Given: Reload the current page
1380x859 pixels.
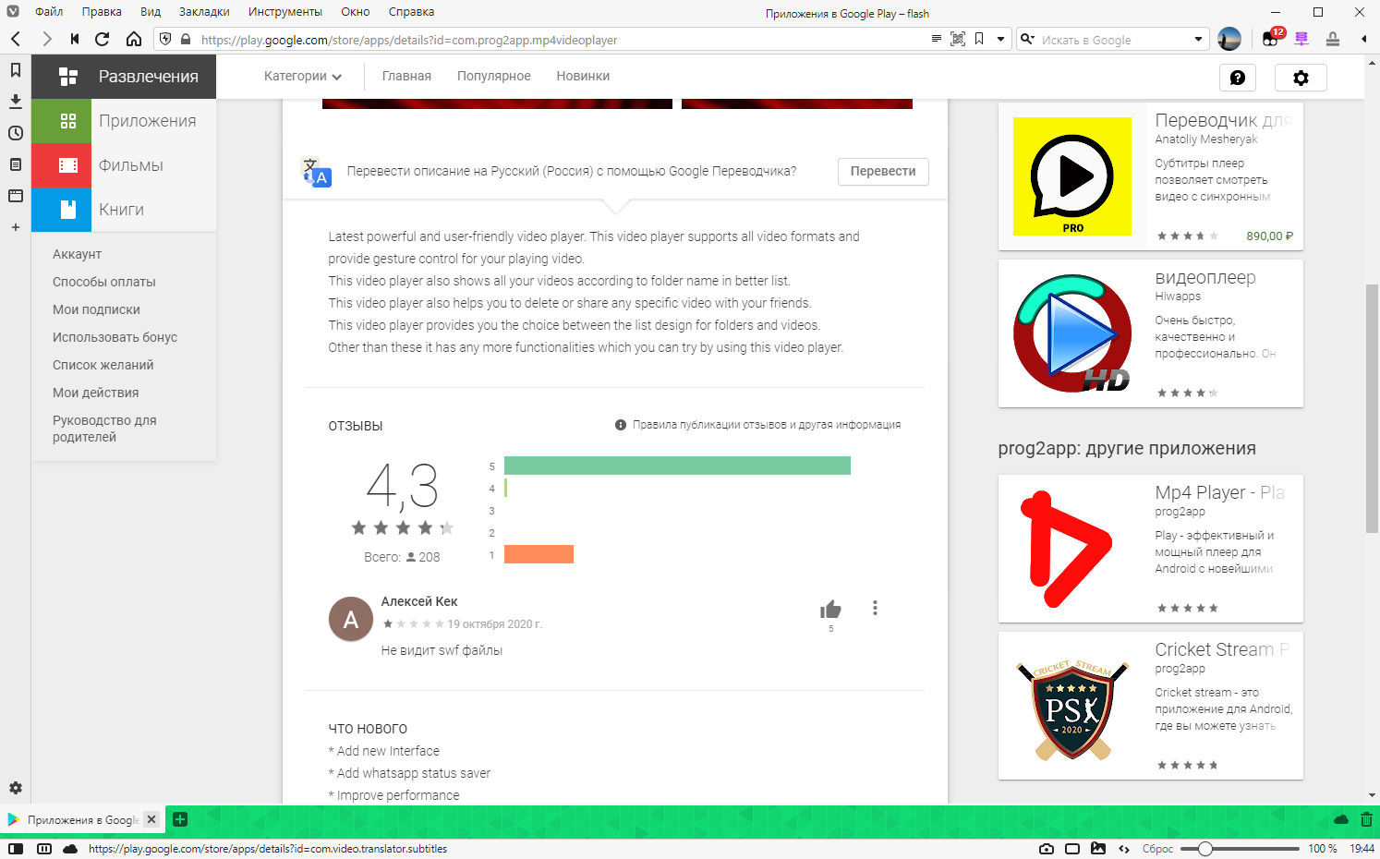Looking at the screenshot, I should (x=103, y=39).
